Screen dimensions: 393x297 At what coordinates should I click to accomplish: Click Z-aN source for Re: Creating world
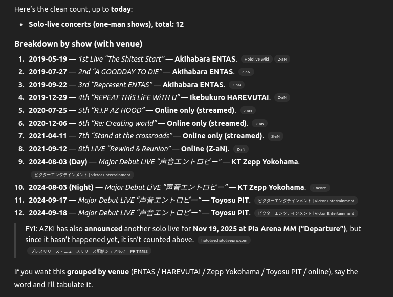point(259,123)
